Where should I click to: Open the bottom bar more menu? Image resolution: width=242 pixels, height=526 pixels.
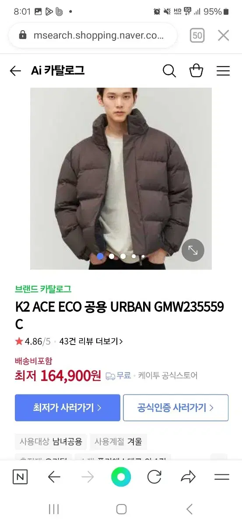pyautogui.click(x=222, y=477)
